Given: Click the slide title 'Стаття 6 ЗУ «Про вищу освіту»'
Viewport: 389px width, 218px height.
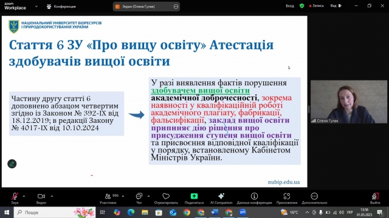Looking at the screenshot, I should pos(108,45).
